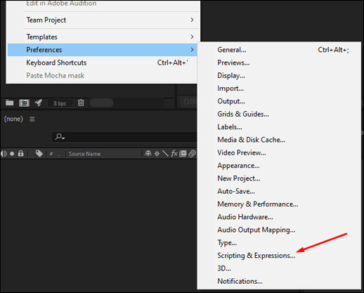Expand the Team Project submenu arrow

click(192, 20)
